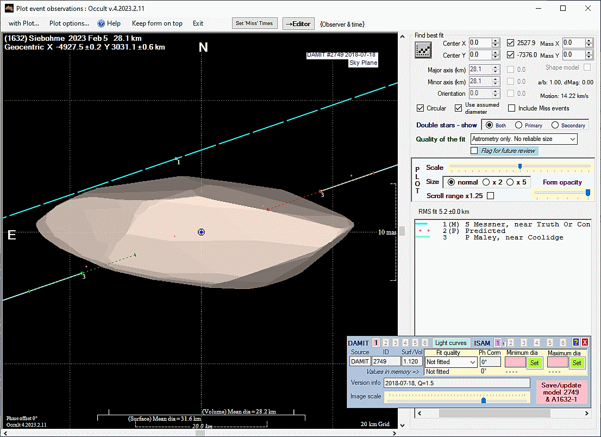The image size is (601, 437).
Task: Click the green Set button for Minimum dia
Action: click(534, 362)
